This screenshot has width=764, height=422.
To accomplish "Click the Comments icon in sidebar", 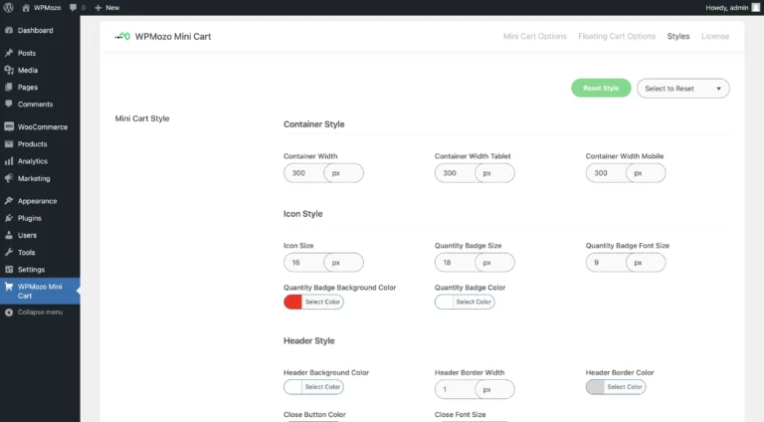I will coord(9,104).
